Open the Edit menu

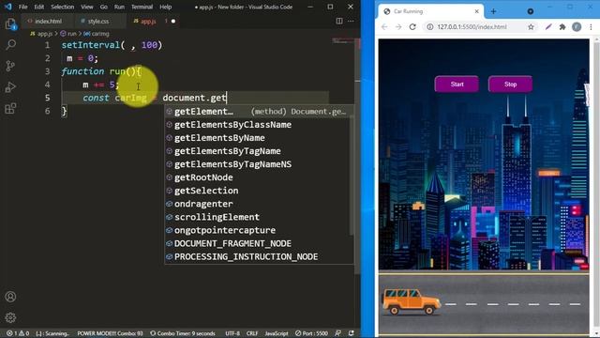point(39,7)
